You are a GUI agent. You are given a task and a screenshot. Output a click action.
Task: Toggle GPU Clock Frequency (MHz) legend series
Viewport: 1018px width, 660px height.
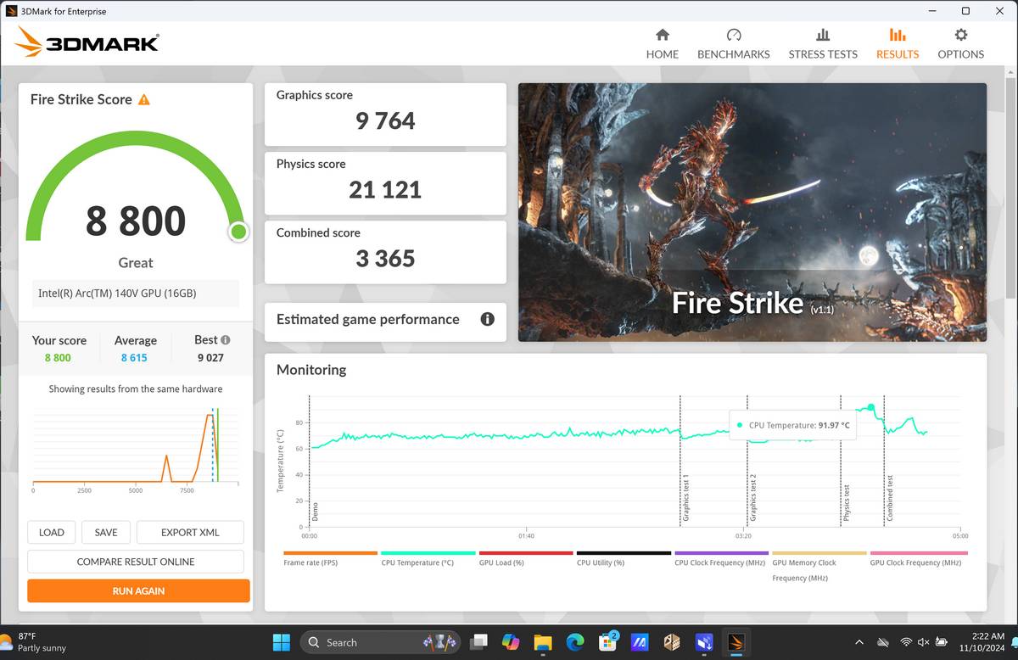pos(918,559)
